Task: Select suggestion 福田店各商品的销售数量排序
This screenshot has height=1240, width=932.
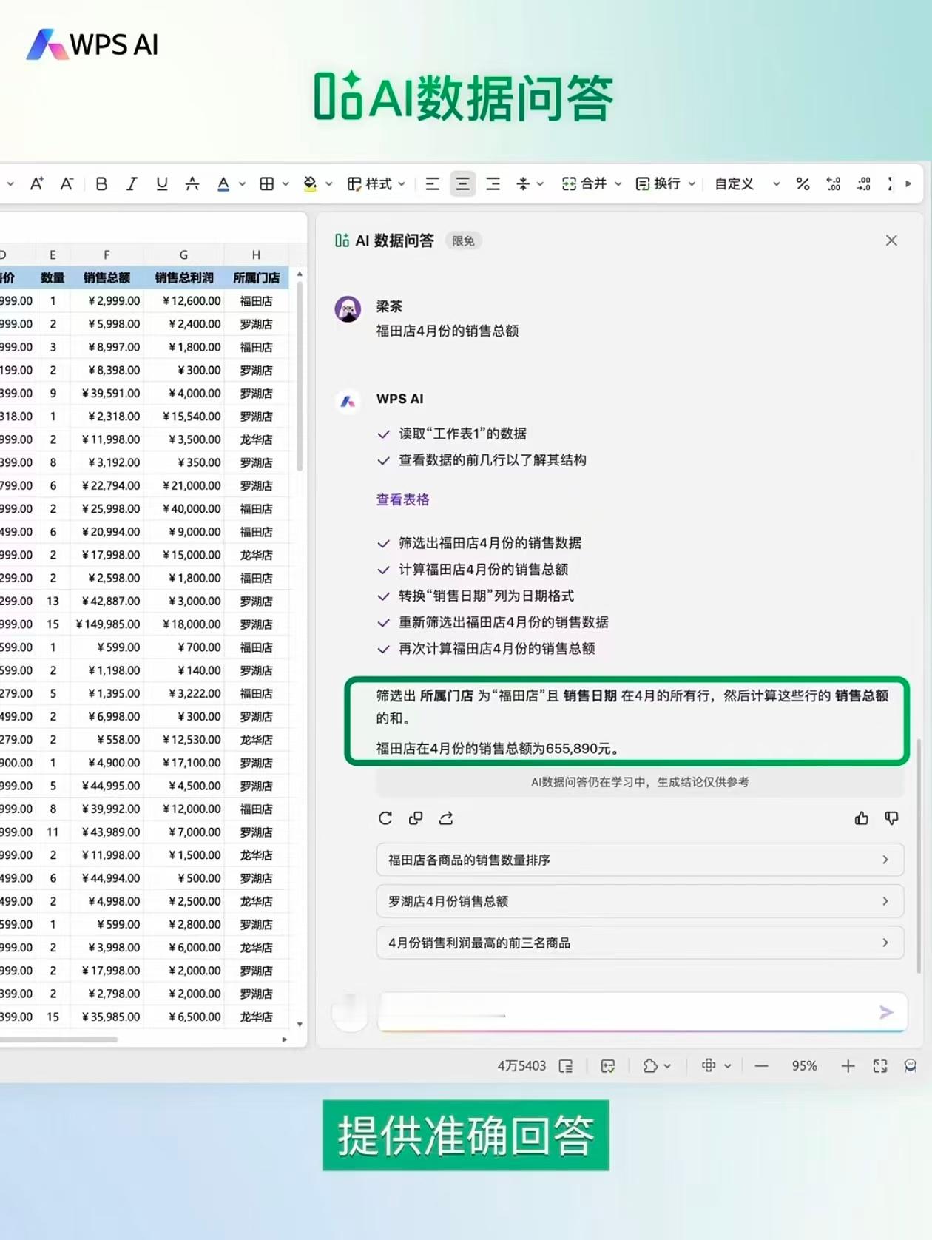Action: [x=640, y=860]
